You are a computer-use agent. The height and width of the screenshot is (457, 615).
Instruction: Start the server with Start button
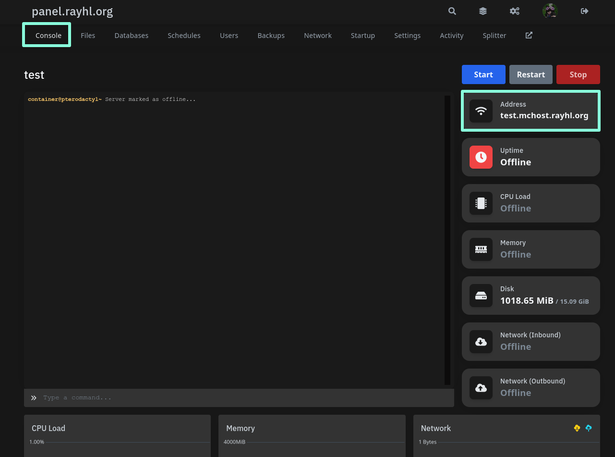point(483,74)
